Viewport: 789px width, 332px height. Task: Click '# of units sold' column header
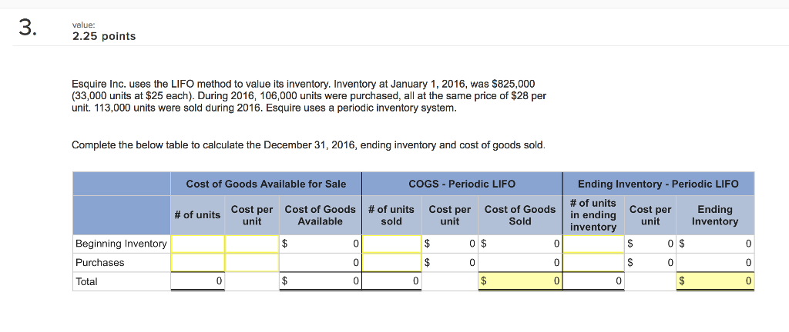(x=391, y=215)
